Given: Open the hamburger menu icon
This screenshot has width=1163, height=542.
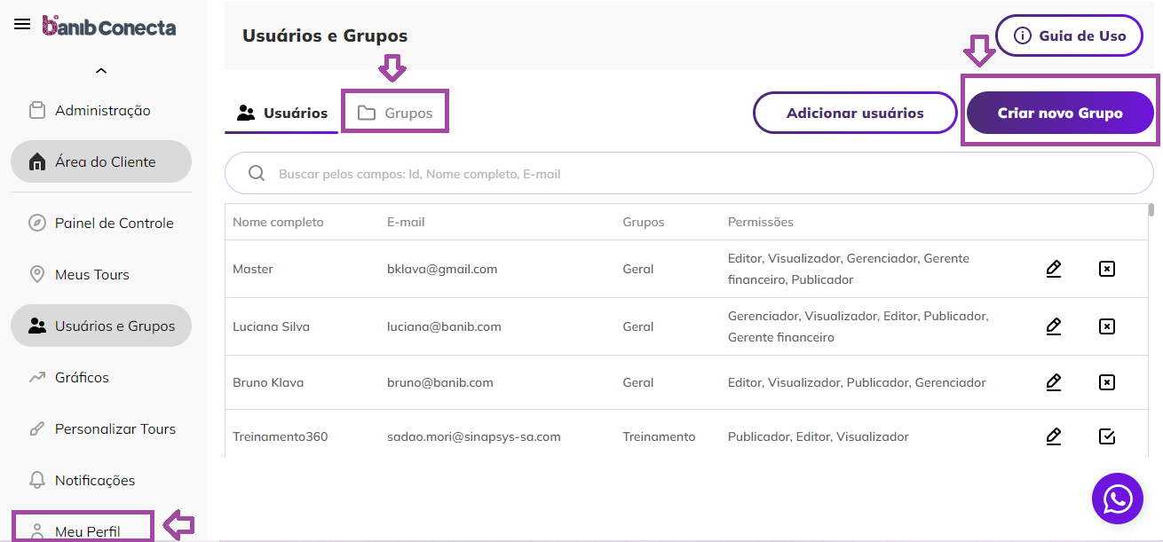Looking at the screenshot, I should click(22, 25).
